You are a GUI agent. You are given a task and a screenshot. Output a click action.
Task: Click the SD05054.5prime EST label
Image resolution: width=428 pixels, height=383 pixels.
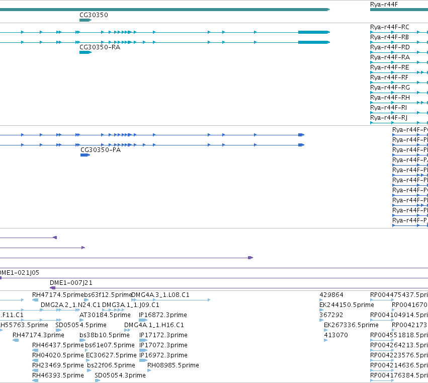(81, 325)
